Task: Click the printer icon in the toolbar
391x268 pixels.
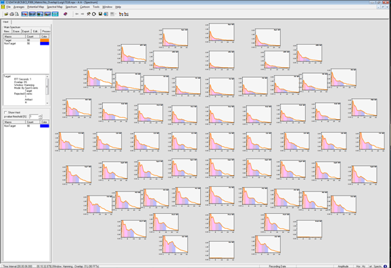Action: 11,14
